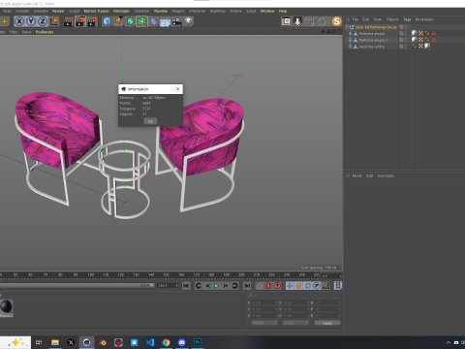This screenshot has width=465, height=349.
Task: Go to end of animation
Action: click(x=247, y=286)
